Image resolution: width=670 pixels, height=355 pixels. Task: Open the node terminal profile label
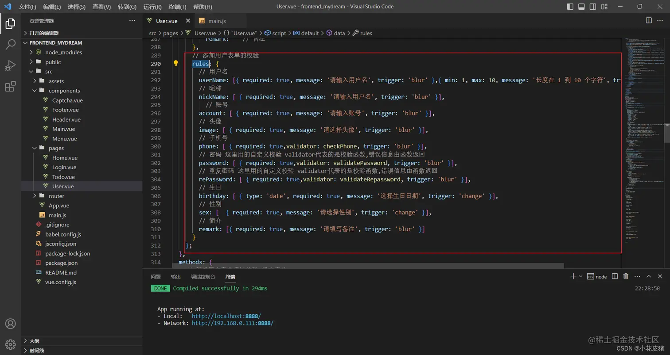[597, 276]
